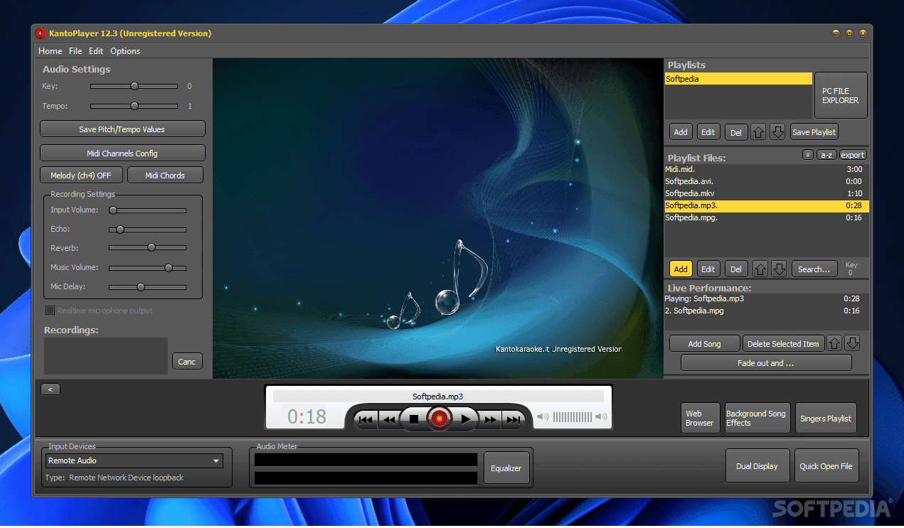
Task: Toggle Melody (ch4) OFF button
Action: tap(81, 176)
